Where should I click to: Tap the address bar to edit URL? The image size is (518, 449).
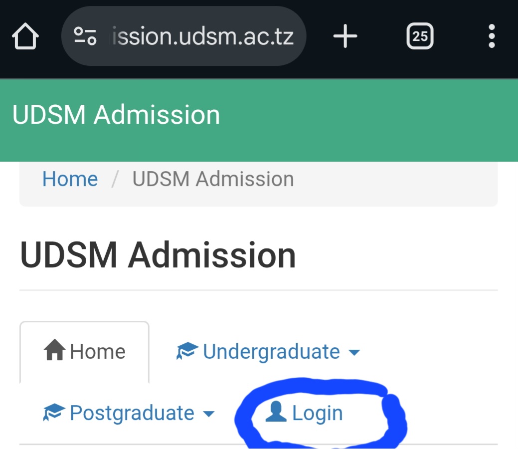coord(204,35)
